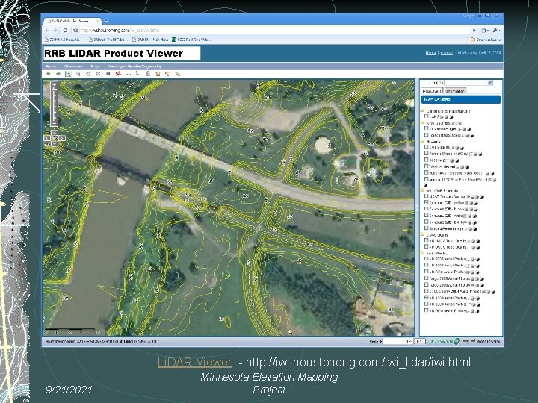Click the plus at zoom slider top
The width and height of the screenshot is (538, 403).
55,84
